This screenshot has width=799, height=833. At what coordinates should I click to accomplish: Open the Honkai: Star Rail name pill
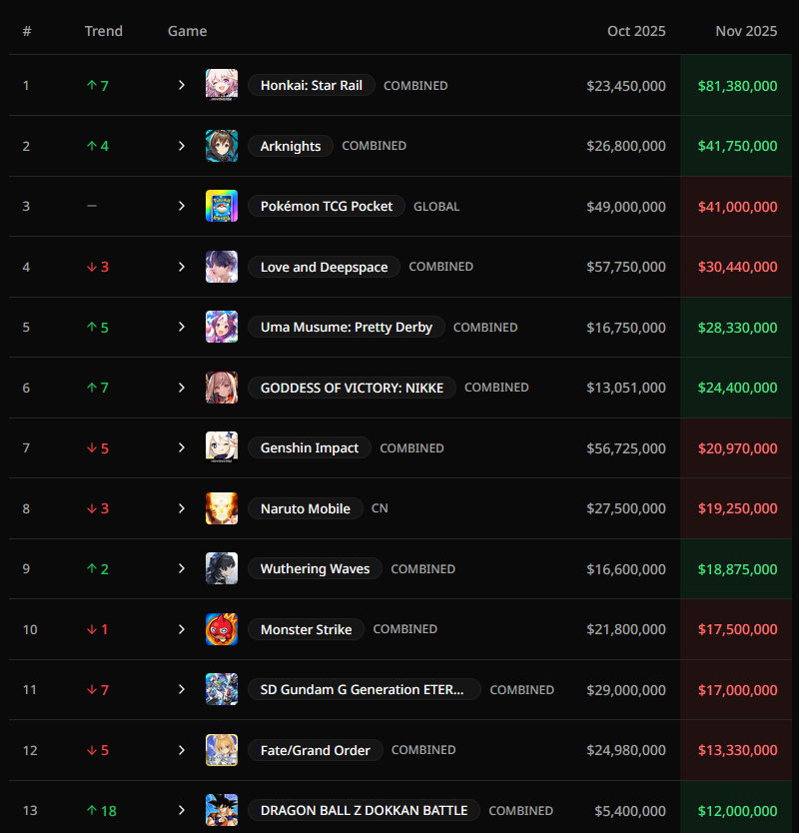tap(312, 86)
